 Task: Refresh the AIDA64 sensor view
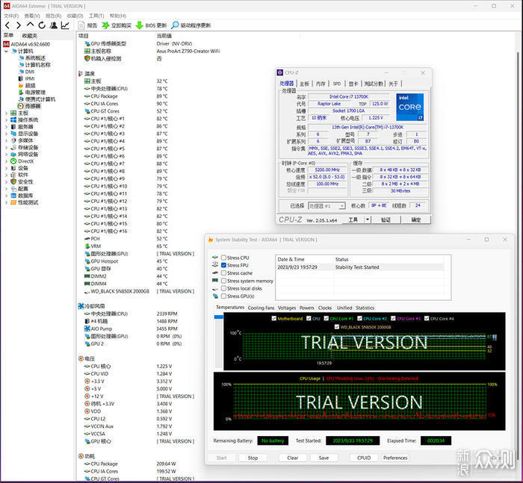coord(42,25)
